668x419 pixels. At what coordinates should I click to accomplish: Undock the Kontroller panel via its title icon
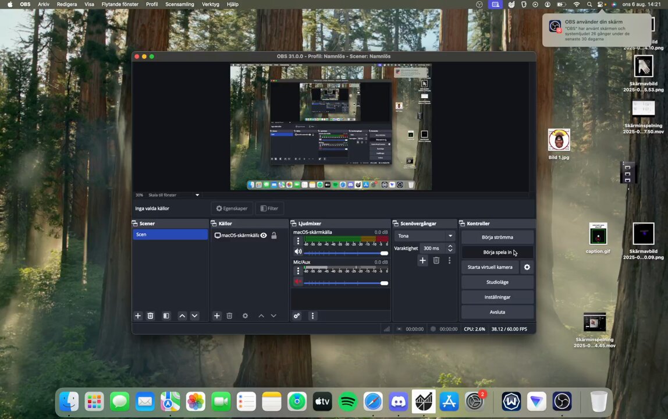[x=462, y=223]
